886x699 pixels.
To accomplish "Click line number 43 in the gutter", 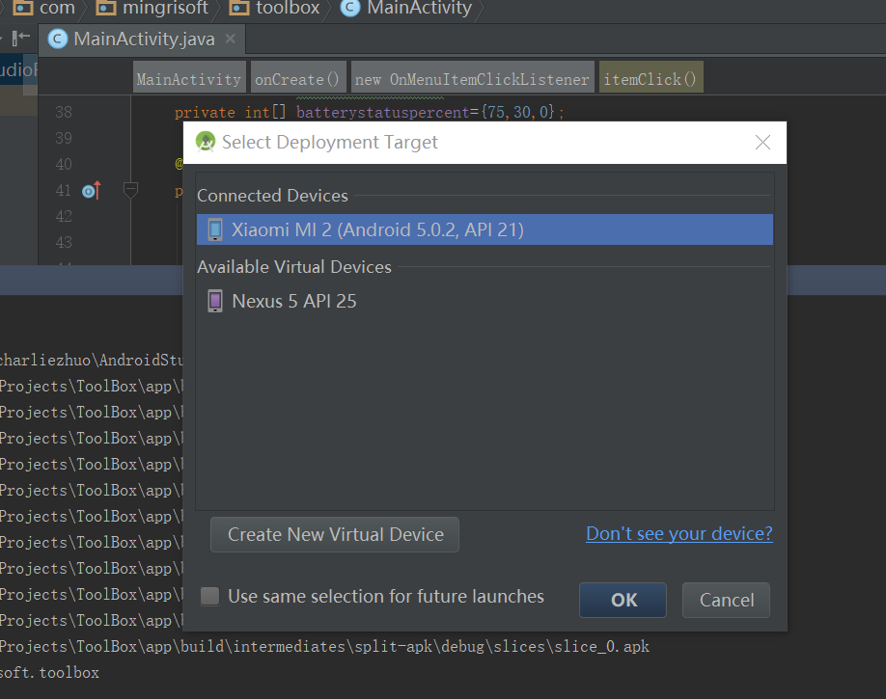I will pyautogui.click(x=64, y=242).
